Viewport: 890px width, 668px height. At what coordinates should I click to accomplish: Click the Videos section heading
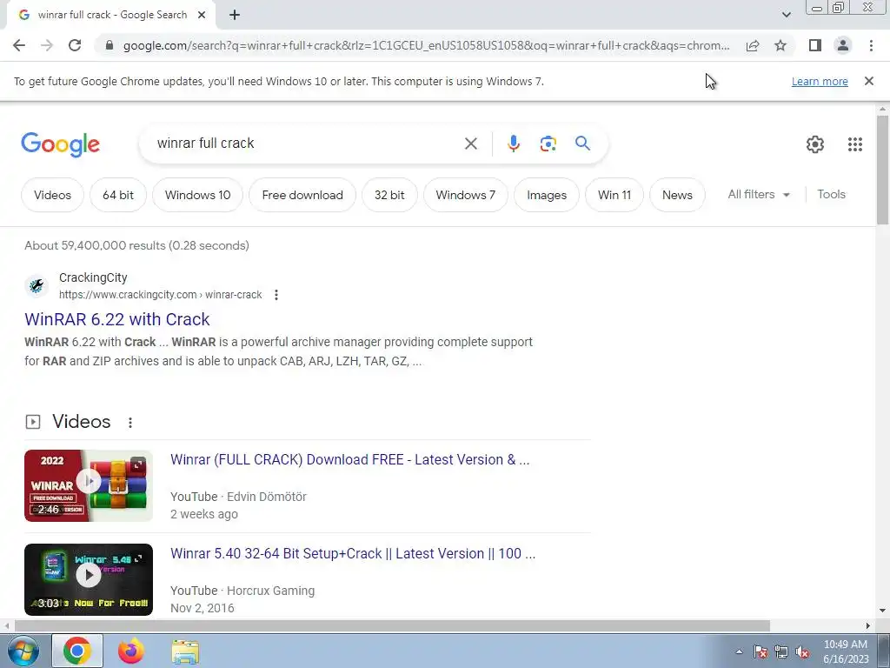81,422
